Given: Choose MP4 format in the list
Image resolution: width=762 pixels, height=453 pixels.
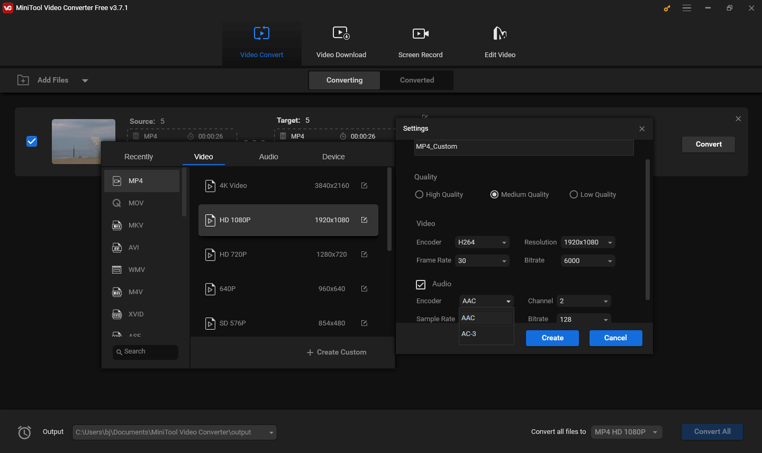Looking at the screenshot, I should pos(142,181).
